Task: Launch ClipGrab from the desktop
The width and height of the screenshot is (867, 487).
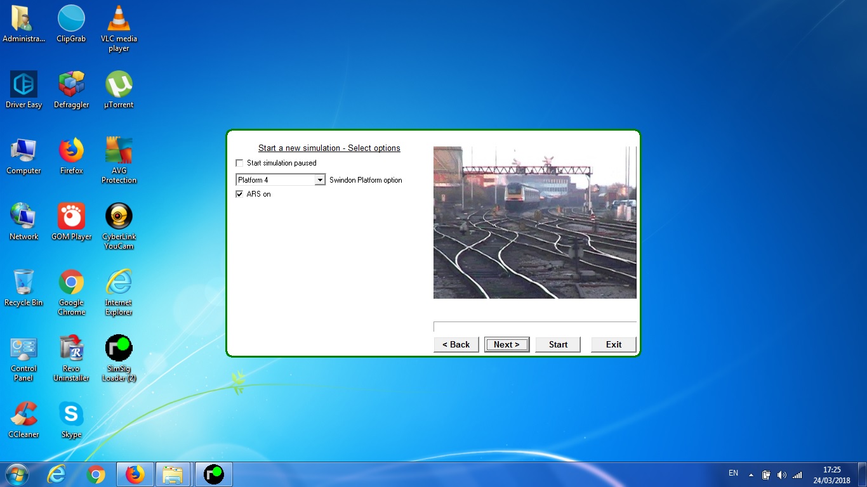Action: 71,24
